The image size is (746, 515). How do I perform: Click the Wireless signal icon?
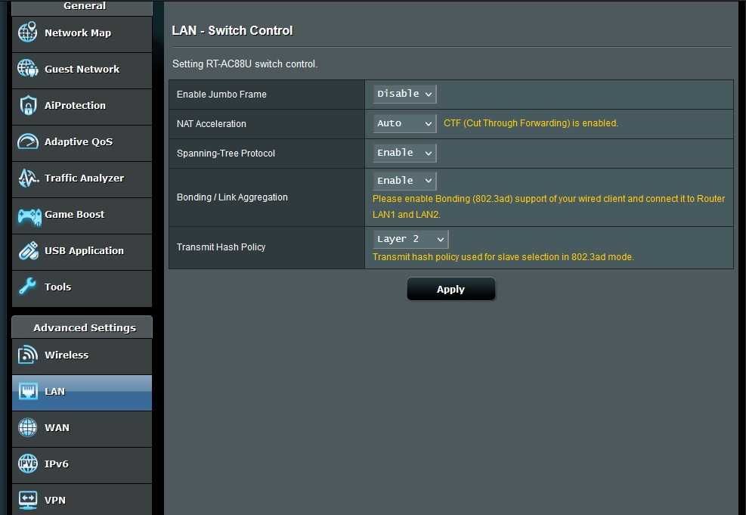(x=28, y=355)
